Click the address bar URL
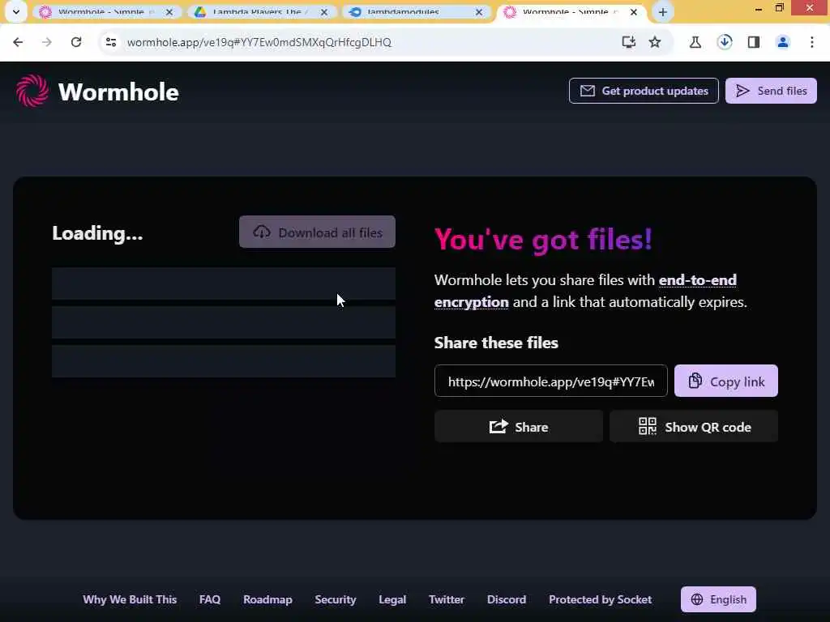 (259, 42)
